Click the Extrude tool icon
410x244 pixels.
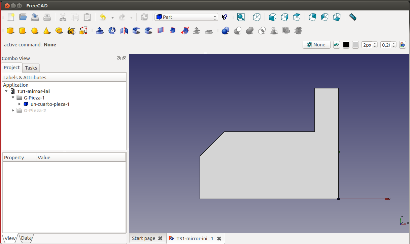pos(100,31)
